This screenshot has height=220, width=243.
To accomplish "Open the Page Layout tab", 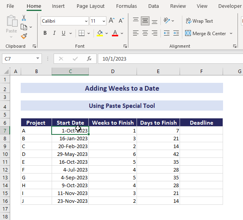I will point(90,6).
